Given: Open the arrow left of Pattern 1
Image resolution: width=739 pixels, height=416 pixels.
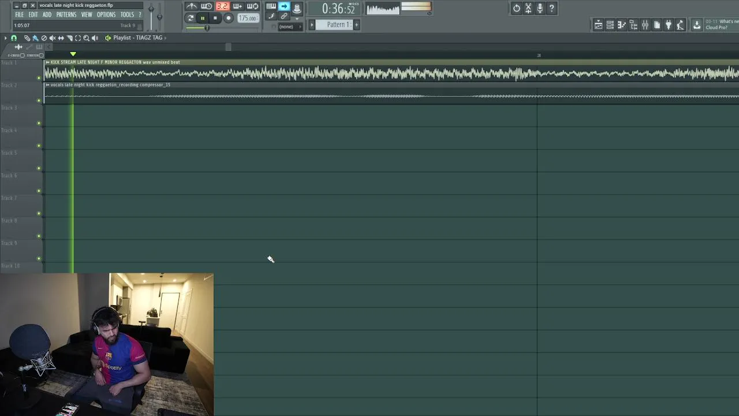Looking at the screenshot, I should coord(312,24).
